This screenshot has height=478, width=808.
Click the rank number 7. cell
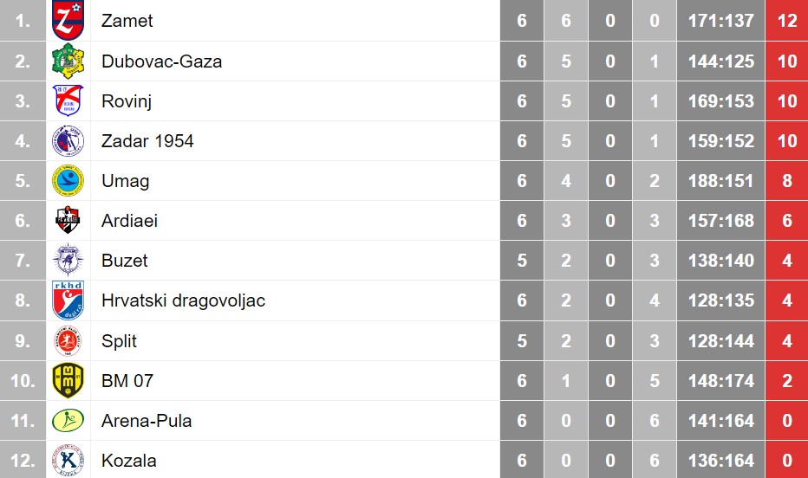23,261
